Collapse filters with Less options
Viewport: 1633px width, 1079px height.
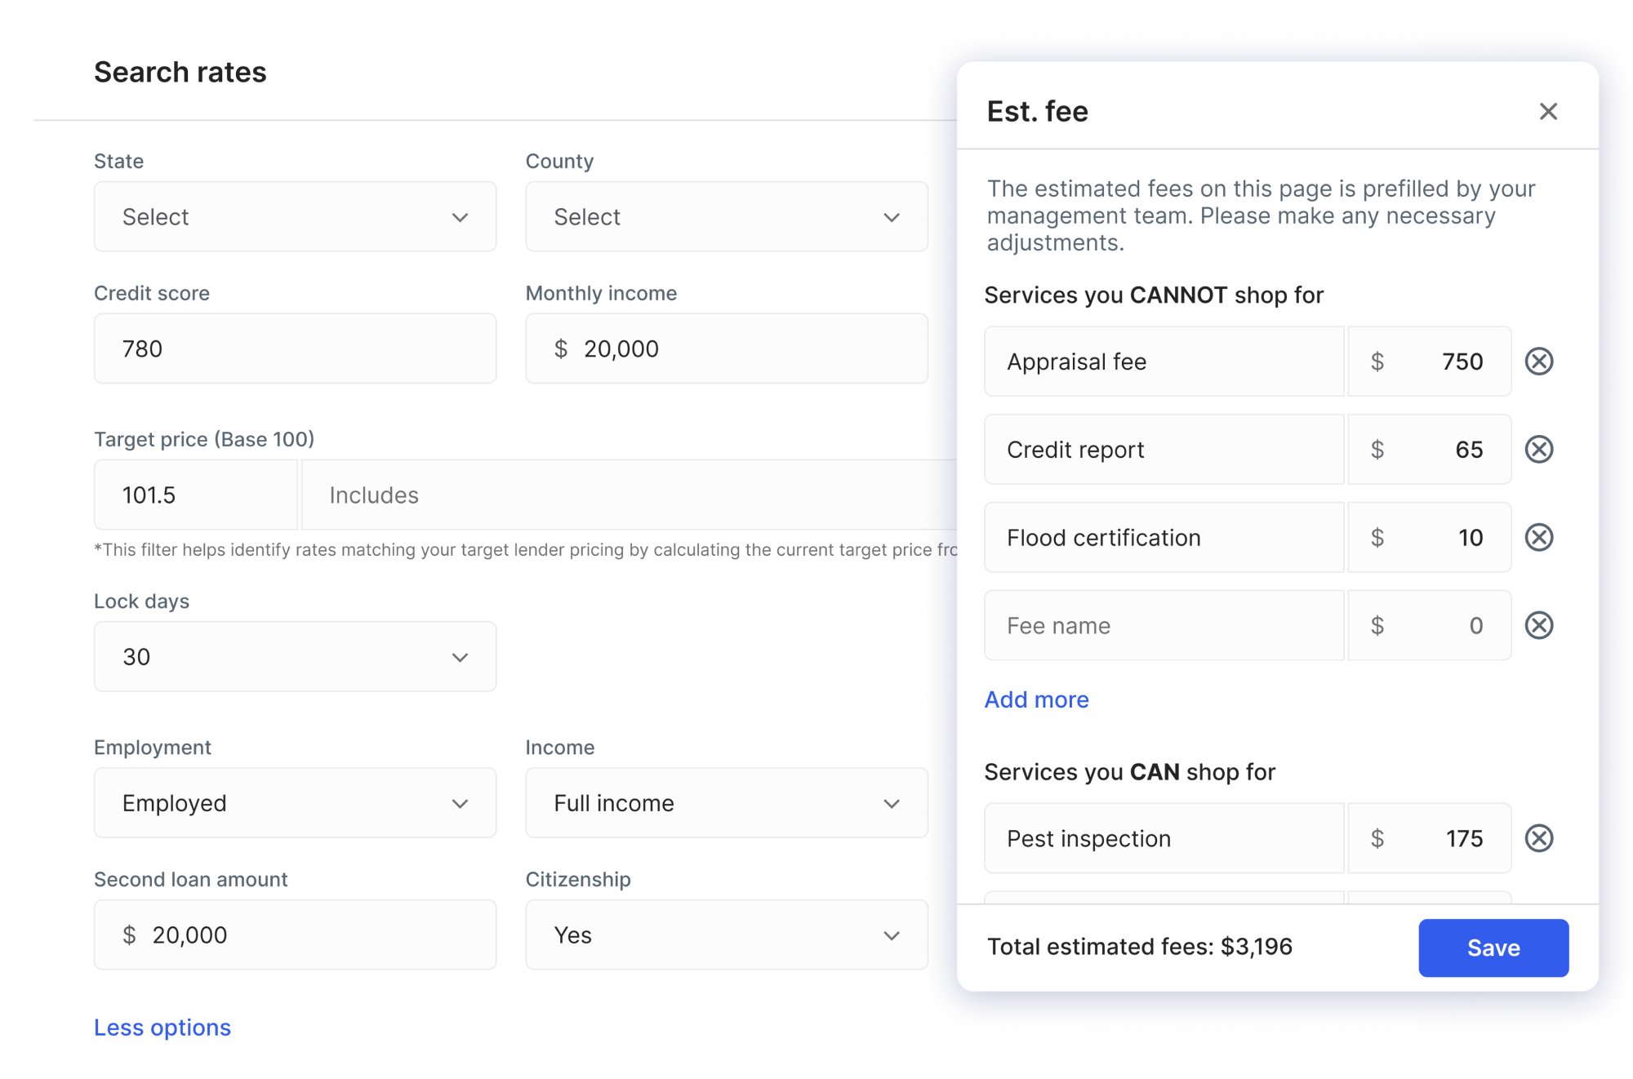click(x=162, y=1028)
